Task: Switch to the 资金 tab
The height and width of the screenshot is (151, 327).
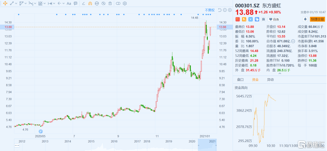Action: (255, 80)
